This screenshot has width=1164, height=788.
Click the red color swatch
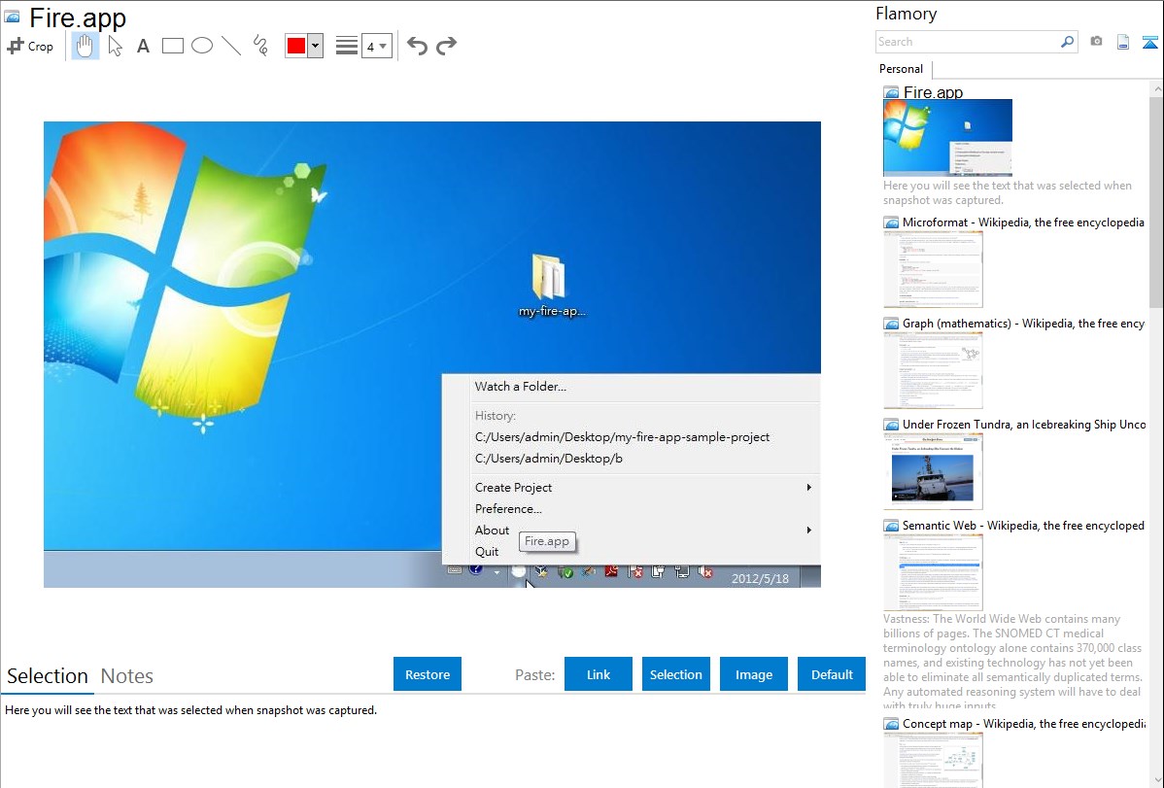296,46
